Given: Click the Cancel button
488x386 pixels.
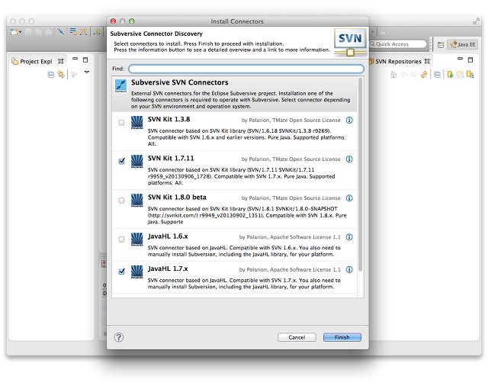Looking at the screenshot, I should (297, 337).
